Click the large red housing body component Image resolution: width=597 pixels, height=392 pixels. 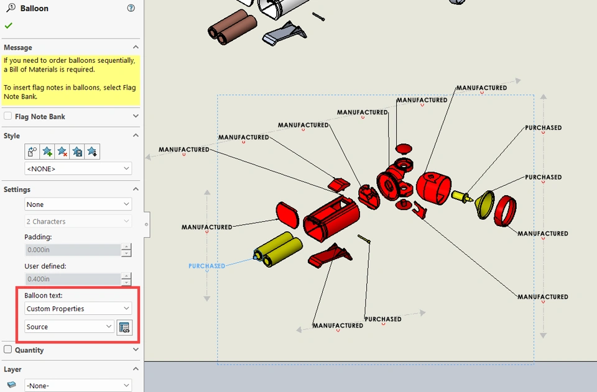pos(331,220)
